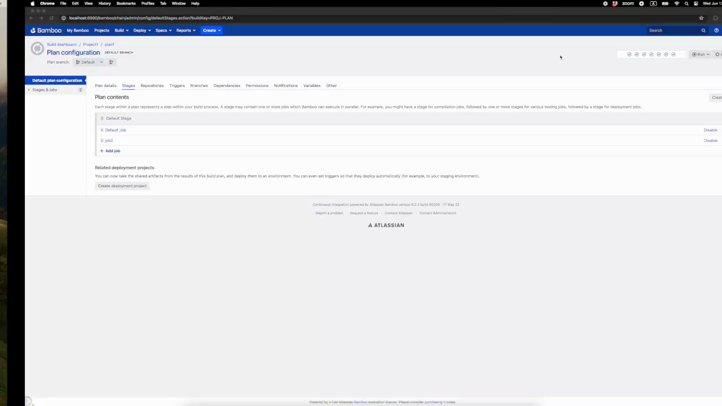722x406 pixels.
Task: Open the Triggers tab
Action: (x=177, y=86)
